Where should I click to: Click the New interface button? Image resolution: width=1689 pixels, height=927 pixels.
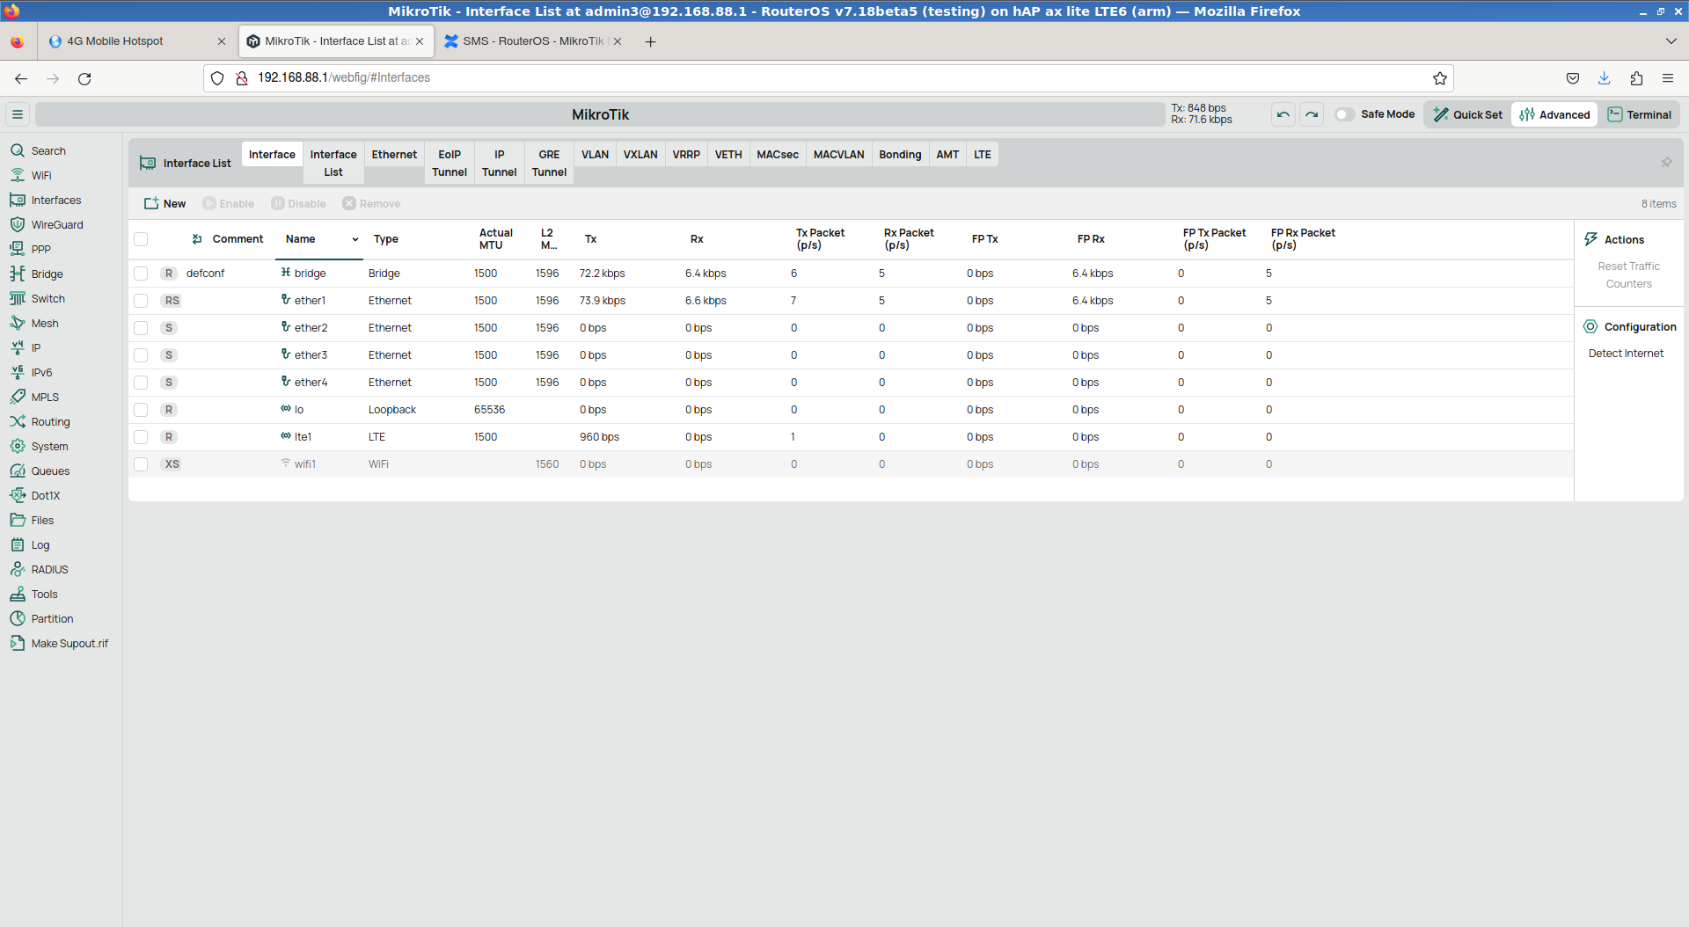(165, 204)
